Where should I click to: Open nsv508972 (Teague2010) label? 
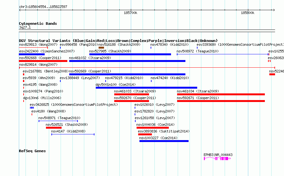pyautogui.click(x=198, y=51)
